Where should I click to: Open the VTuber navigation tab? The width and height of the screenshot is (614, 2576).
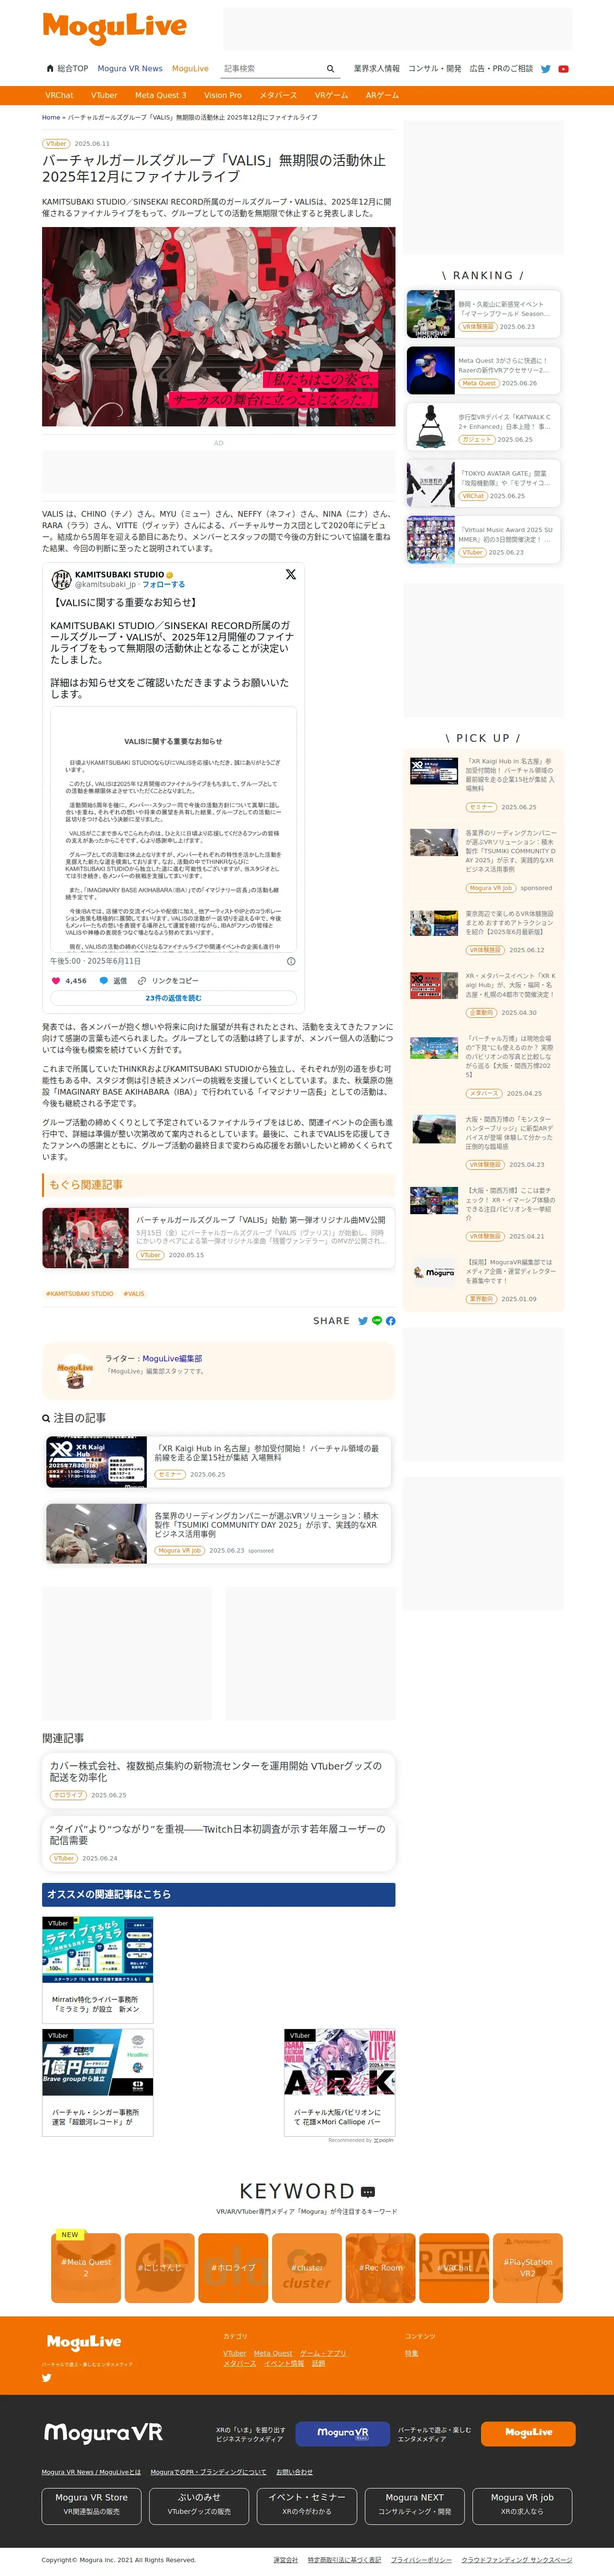(x=104, y=95)
